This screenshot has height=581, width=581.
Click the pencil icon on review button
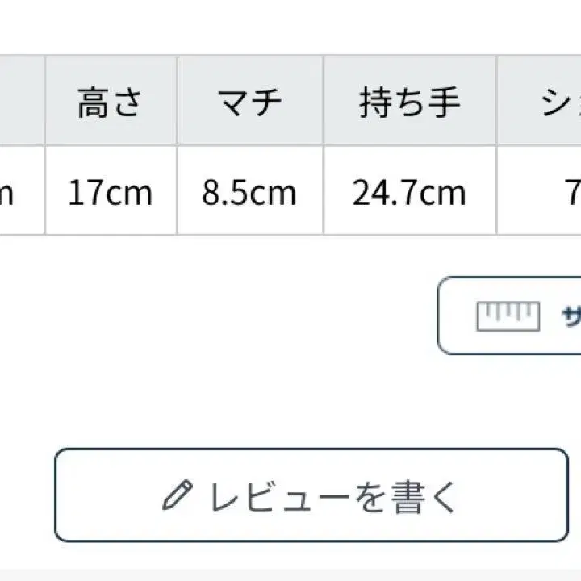point(178,495)
